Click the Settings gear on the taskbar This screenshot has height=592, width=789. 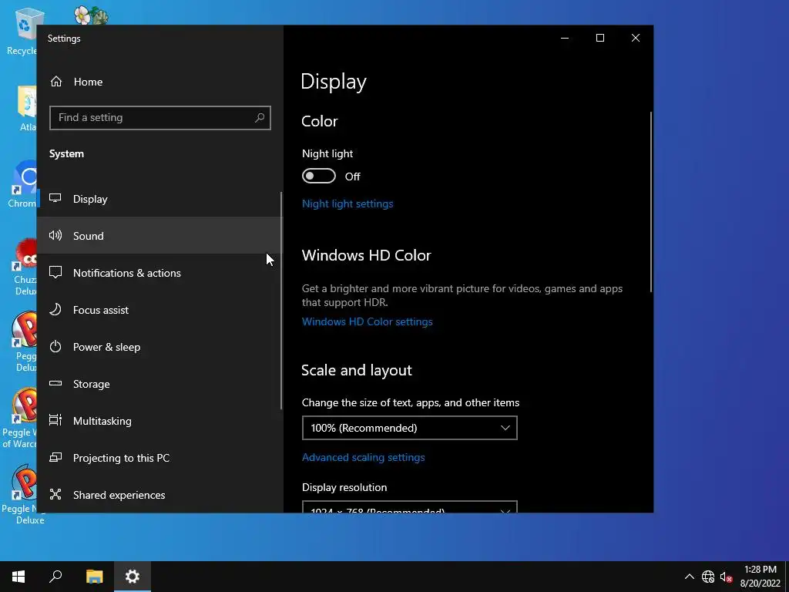(x=133, y=577)
